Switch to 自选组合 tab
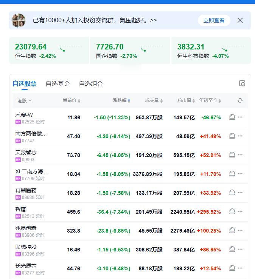This screenshot has height=279, width=255. tap(91, 84)
